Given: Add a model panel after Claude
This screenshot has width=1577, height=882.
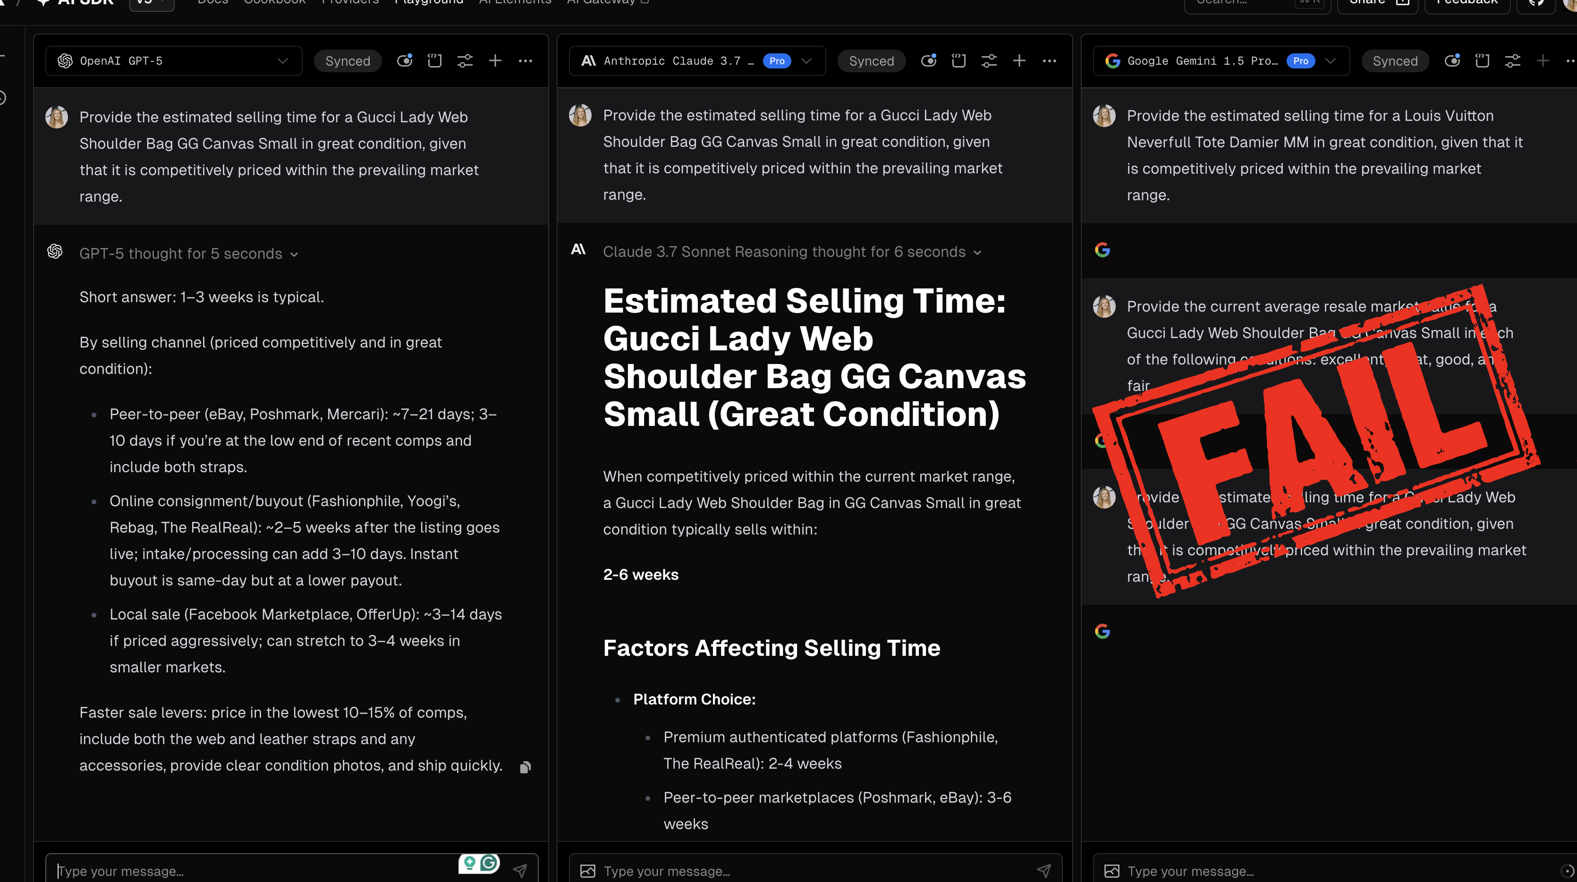Looking at the screenshot, I should 1019,60.
